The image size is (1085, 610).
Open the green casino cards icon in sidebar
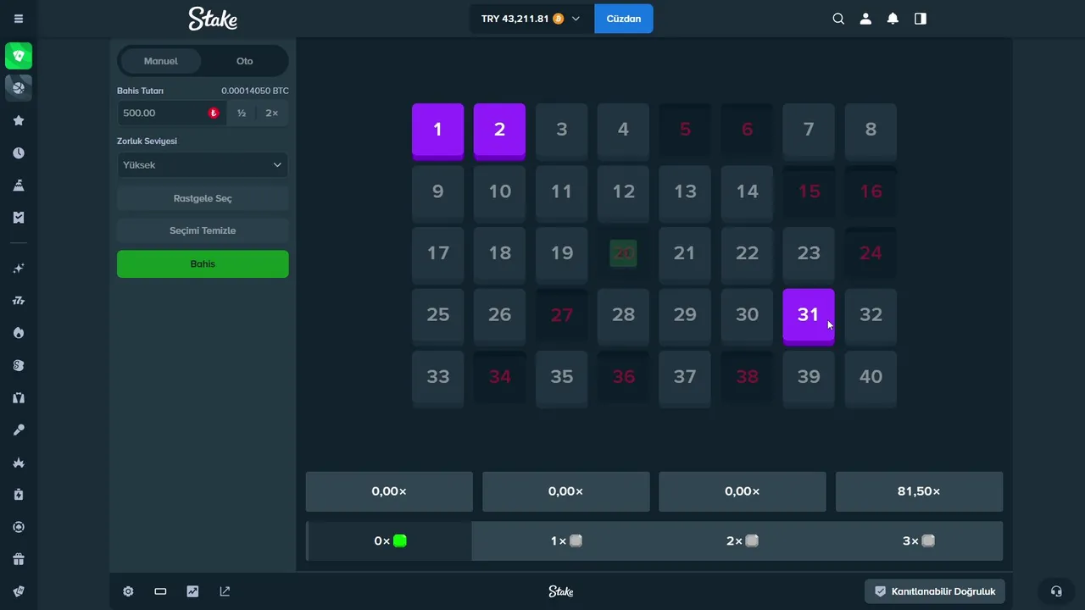pyautogui.click(x=19, y=56)
